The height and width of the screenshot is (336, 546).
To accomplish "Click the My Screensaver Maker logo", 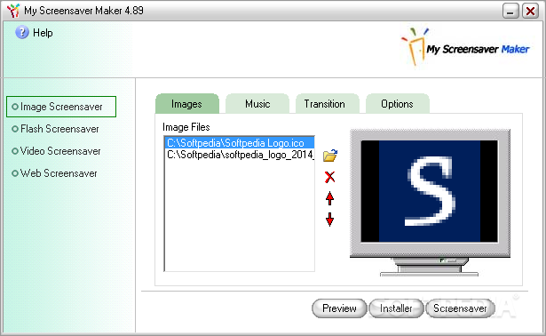I will pos(465,47).
